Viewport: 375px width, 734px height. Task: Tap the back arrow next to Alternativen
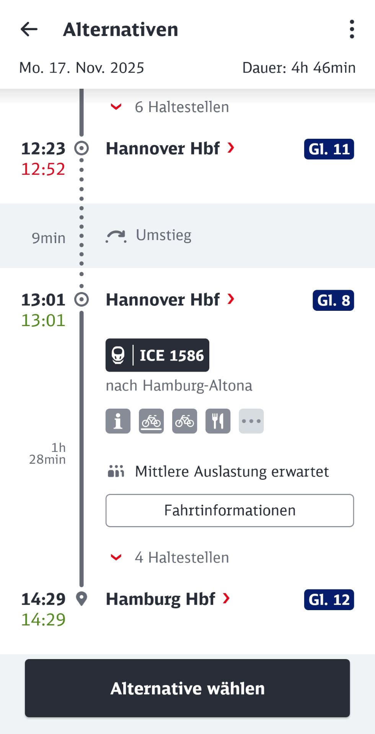pyautogui.click(x=29, y=29)
